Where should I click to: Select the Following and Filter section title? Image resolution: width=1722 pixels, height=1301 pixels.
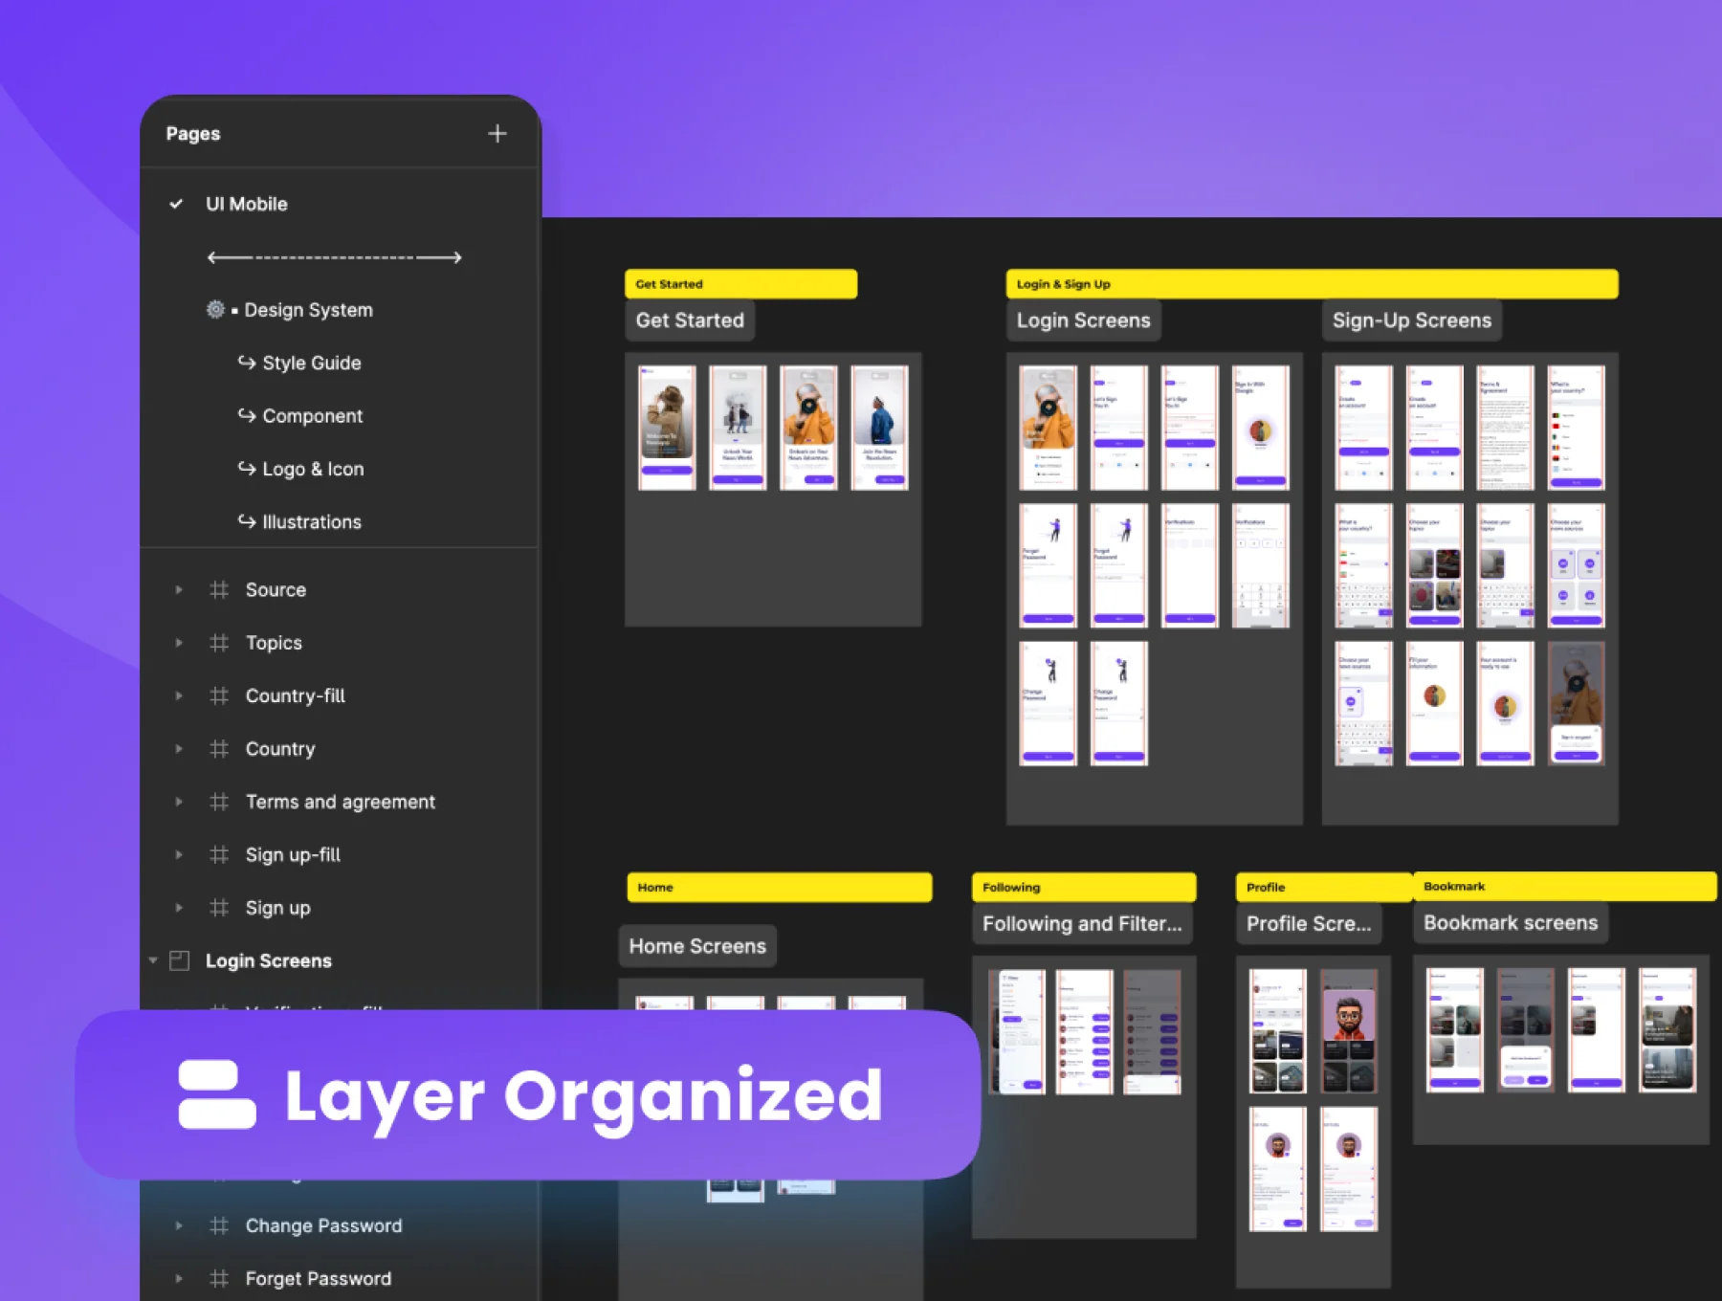pyautogui.click(x=1082, y=923)
